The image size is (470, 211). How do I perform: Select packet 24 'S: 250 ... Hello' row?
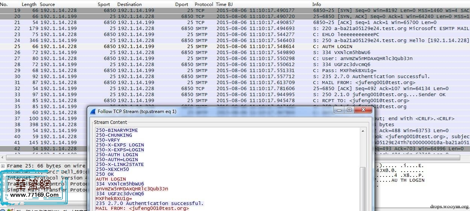(x=235, y=41)
